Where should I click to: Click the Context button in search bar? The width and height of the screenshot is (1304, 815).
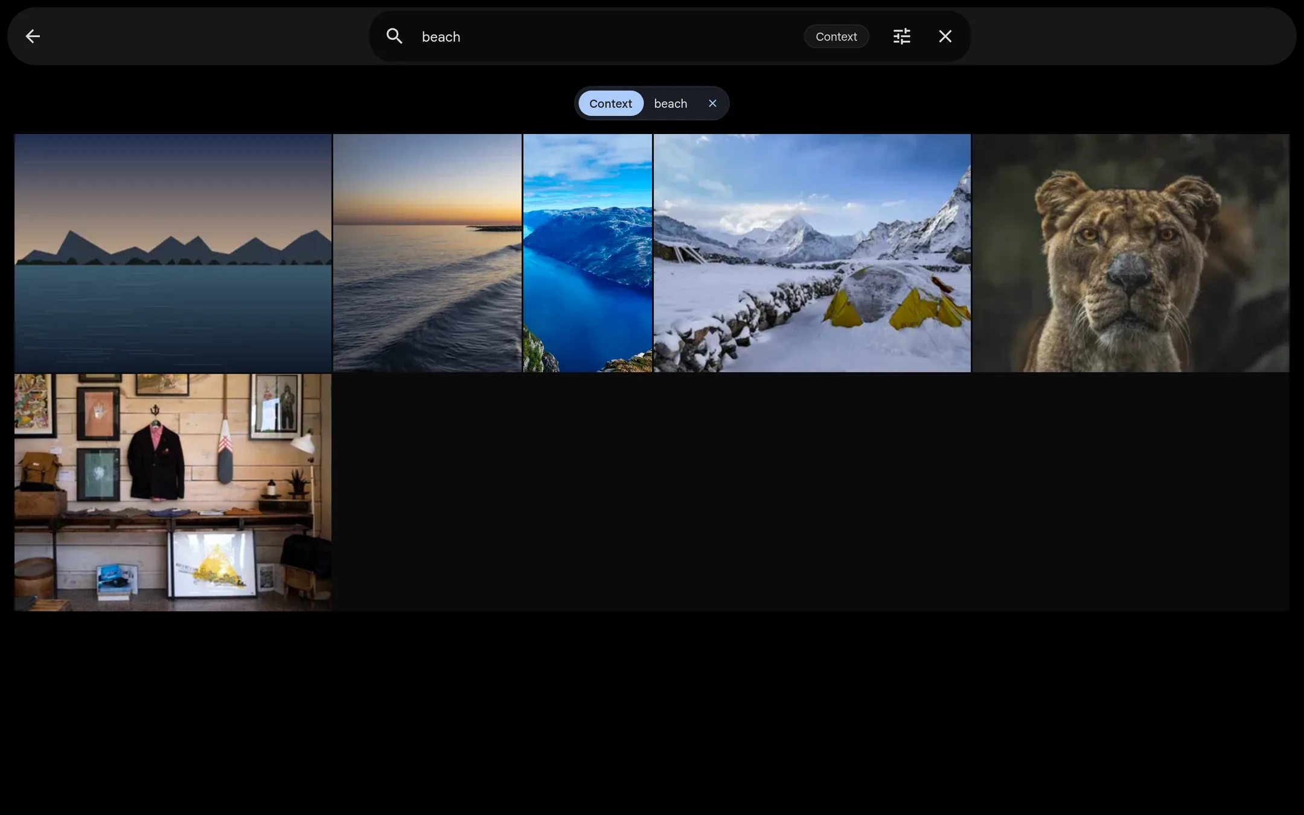coord(836,36)
